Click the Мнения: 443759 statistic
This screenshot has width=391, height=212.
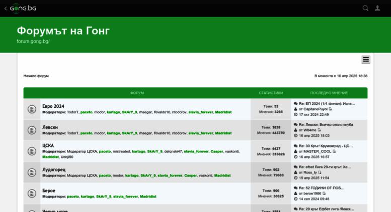tap(271, 133)
